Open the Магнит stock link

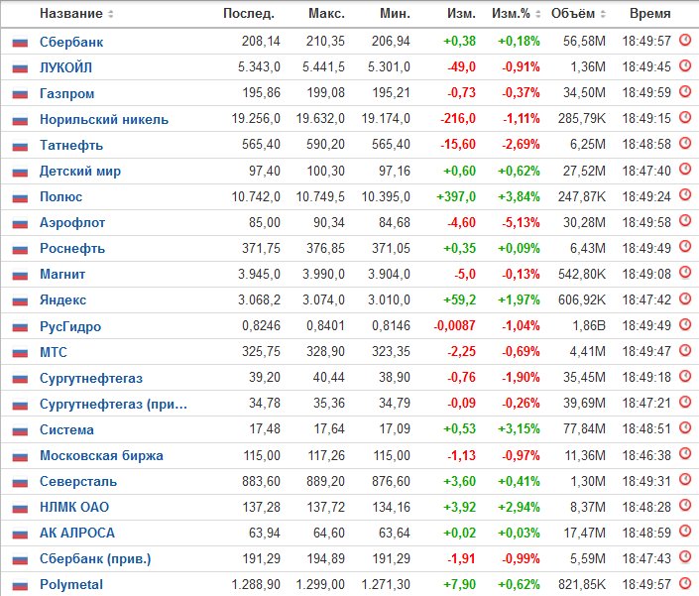click(62, 275)
